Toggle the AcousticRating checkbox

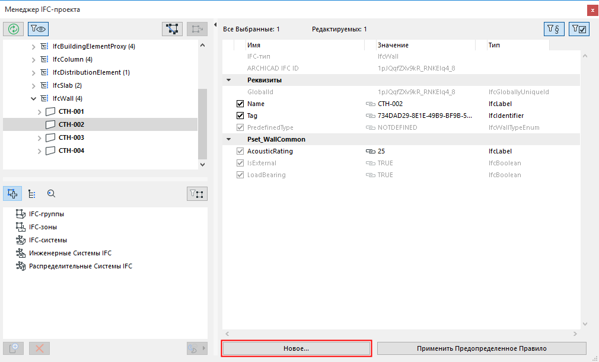click(x=240, y=151)
